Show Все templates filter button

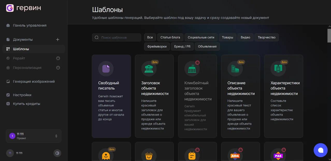(x=150, y=37)
